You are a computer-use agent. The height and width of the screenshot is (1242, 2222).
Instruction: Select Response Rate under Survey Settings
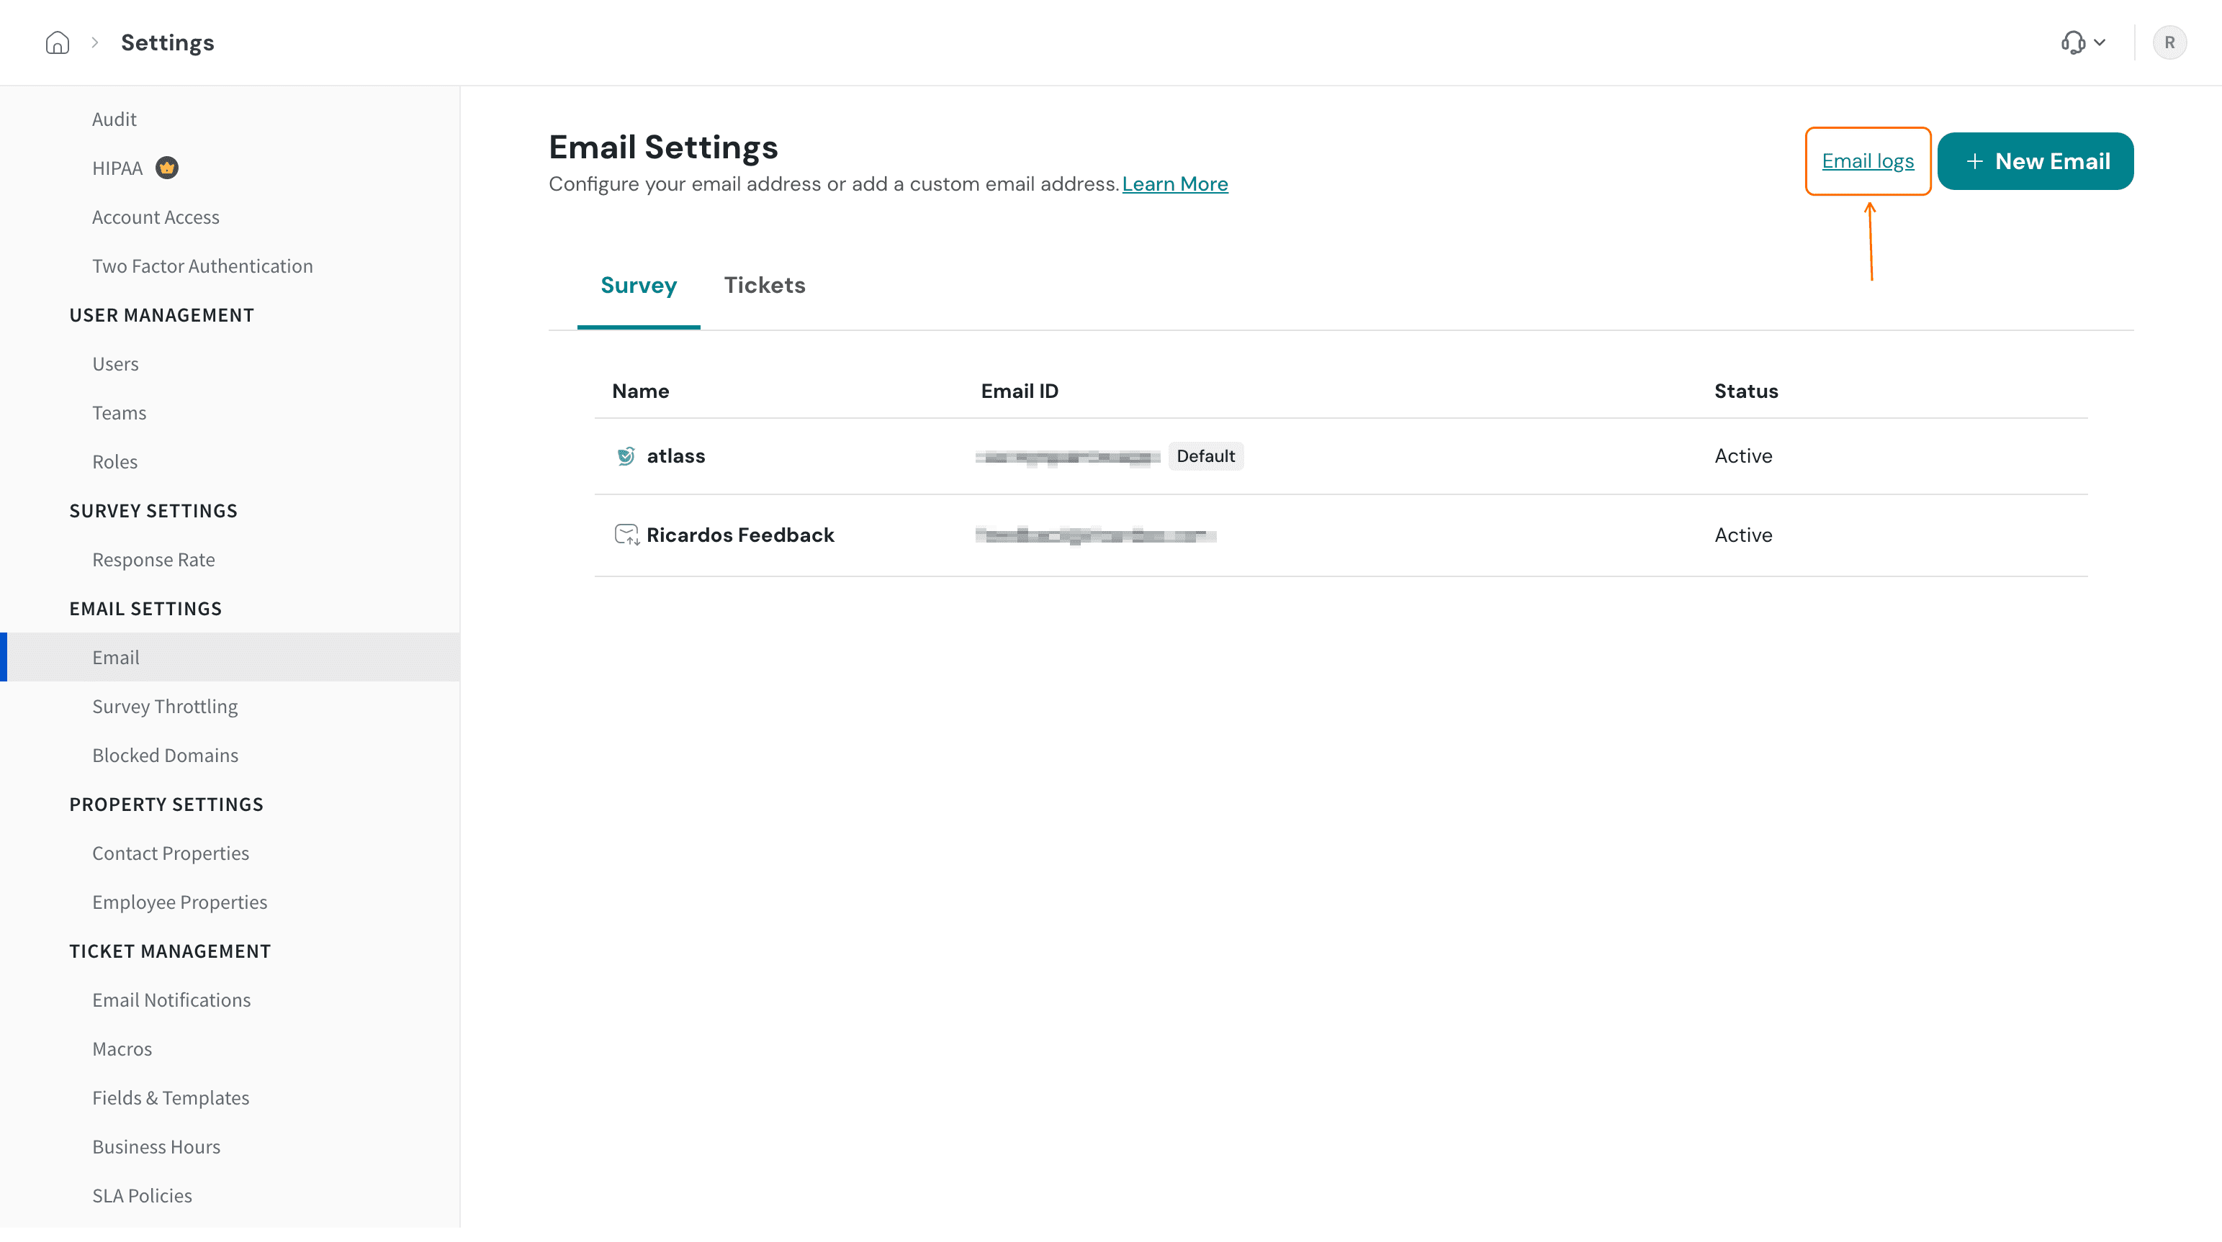pos(153,559)
